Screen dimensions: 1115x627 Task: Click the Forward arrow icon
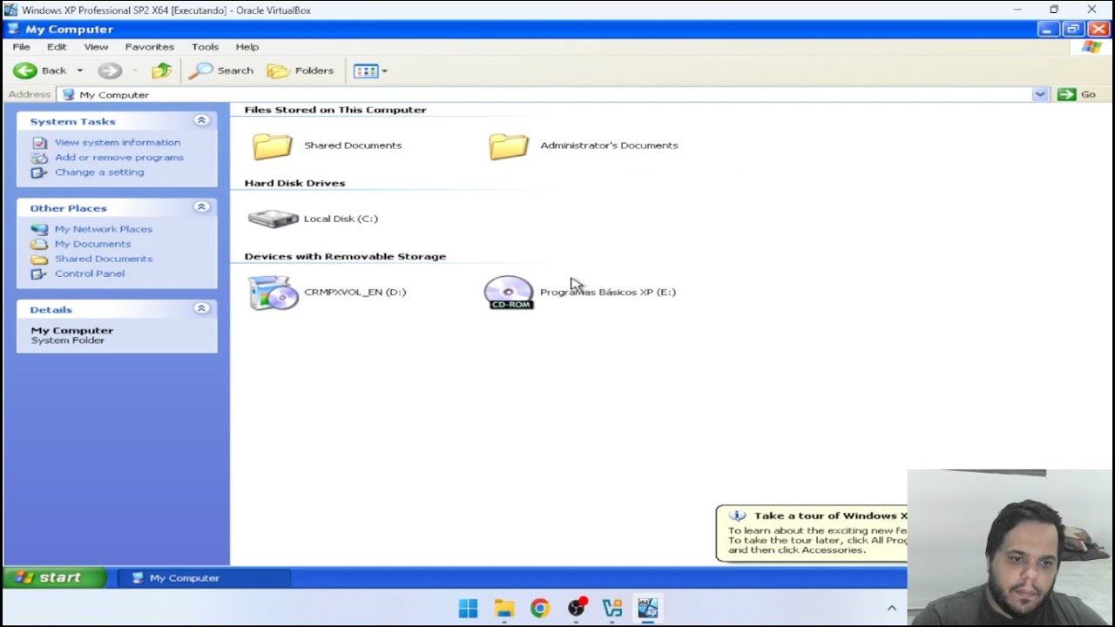click(110, 71)
